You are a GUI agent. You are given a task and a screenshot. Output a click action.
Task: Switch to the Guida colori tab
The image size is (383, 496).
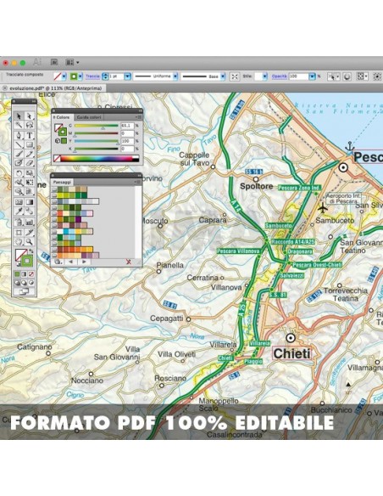click(89, 117)
